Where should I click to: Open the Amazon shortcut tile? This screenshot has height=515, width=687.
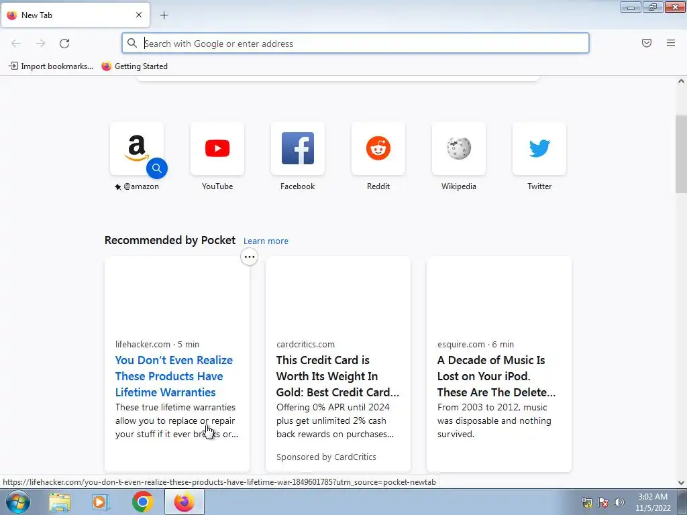[137, 149]
